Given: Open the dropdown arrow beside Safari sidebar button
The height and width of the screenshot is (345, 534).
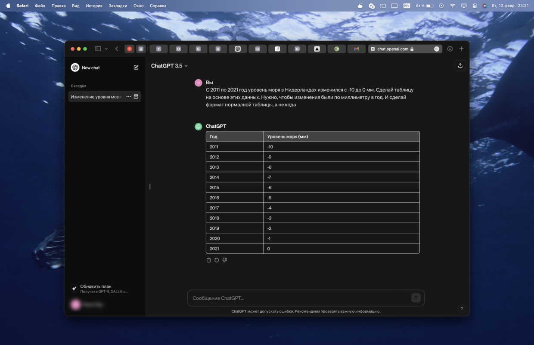Looking at the screenshot, I should pyautogui.click(x=106, y=49).
